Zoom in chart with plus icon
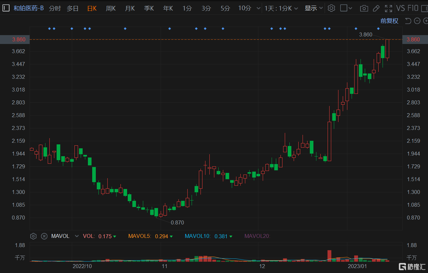 point(425,21)
